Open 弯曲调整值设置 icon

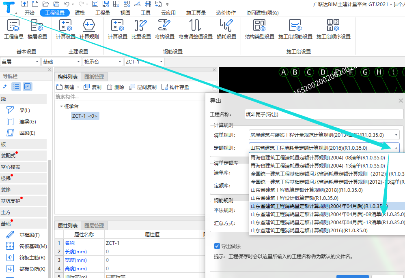(196, 30)
